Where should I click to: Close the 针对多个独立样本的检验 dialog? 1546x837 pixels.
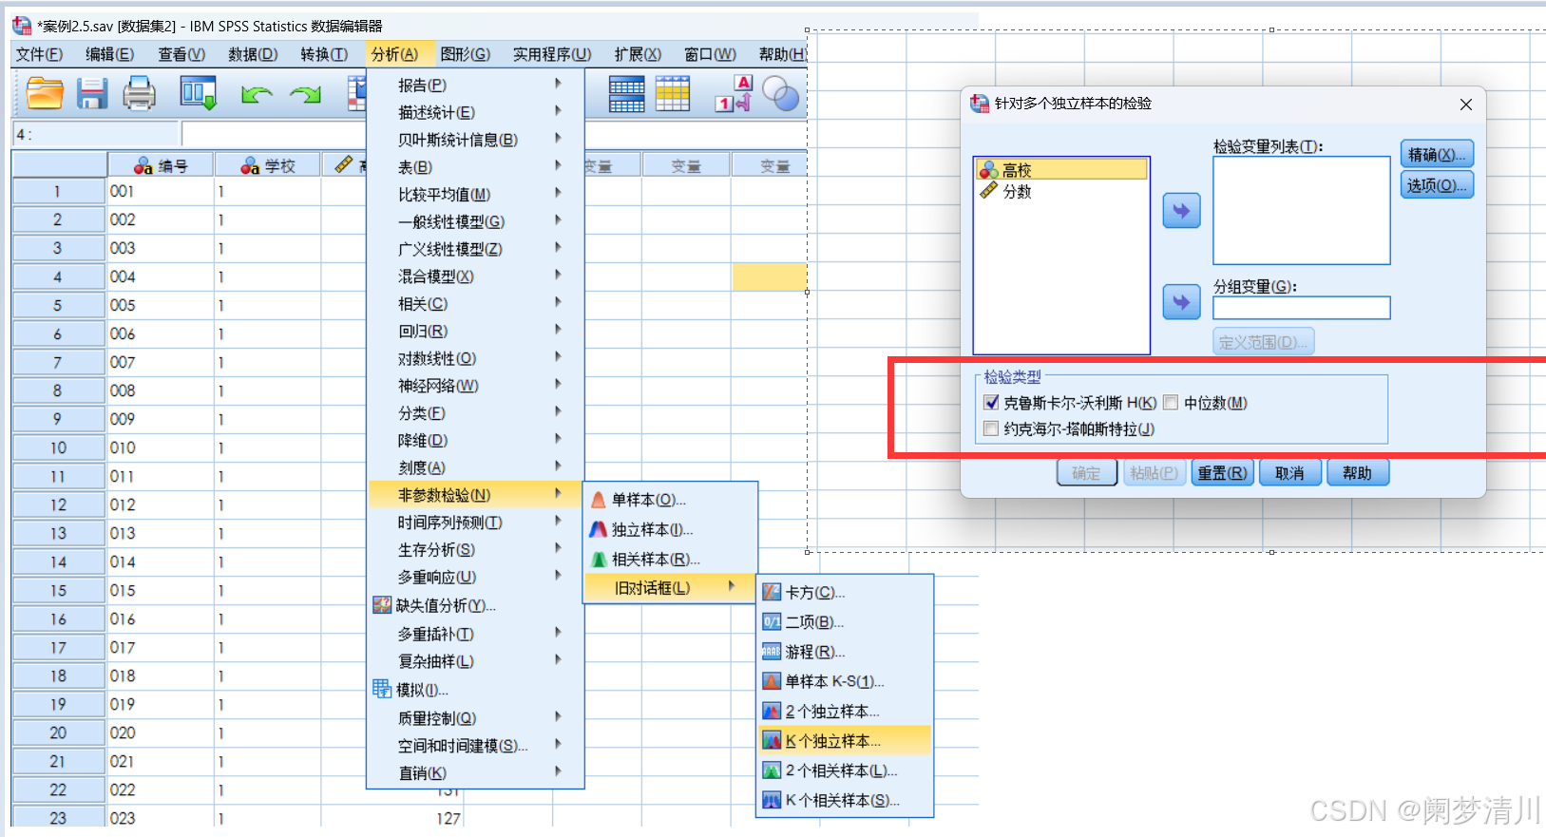pos(1466,105)
